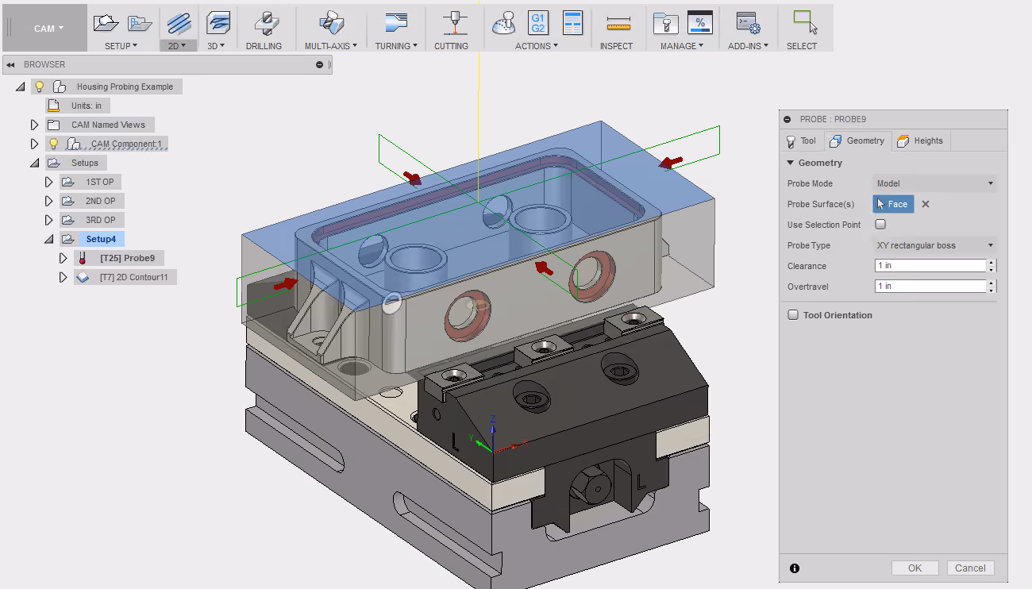The height and width of the screenshot is (589, 1032).
Task: Toggle visibility bulb of Housing Probing Example
Action: 39,87
